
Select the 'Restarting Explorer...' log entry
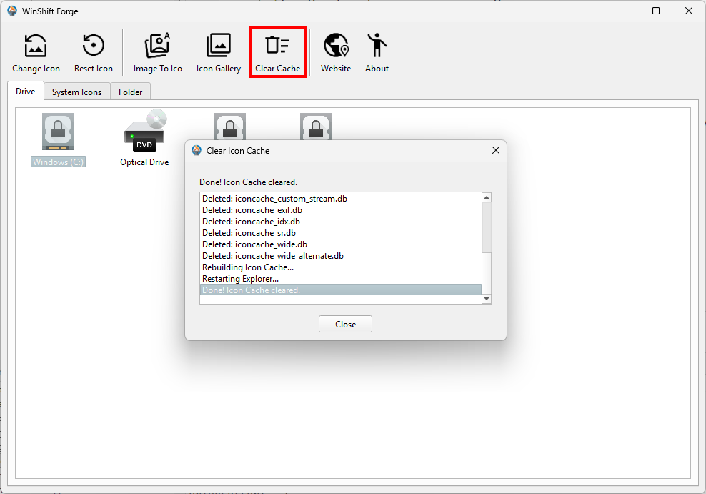(240, 279)
